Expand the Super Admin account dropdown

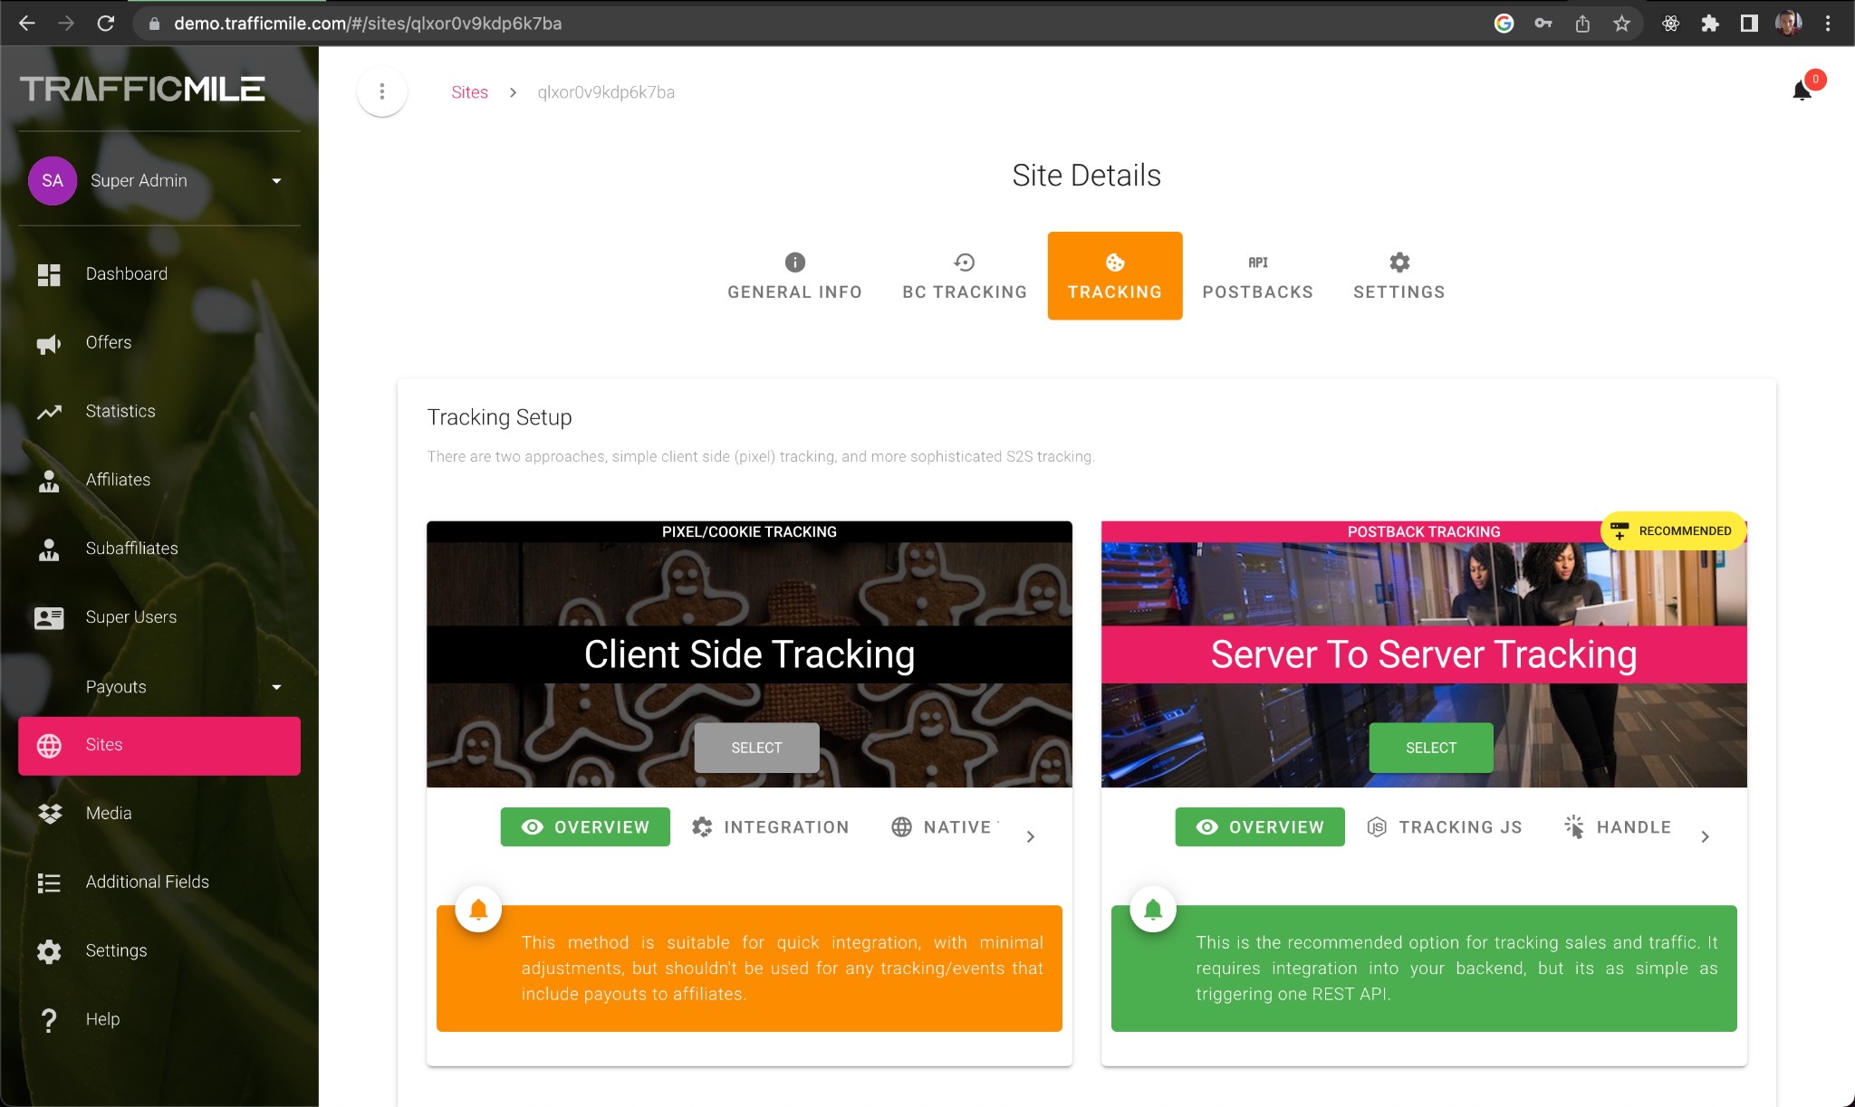point(278,181)
